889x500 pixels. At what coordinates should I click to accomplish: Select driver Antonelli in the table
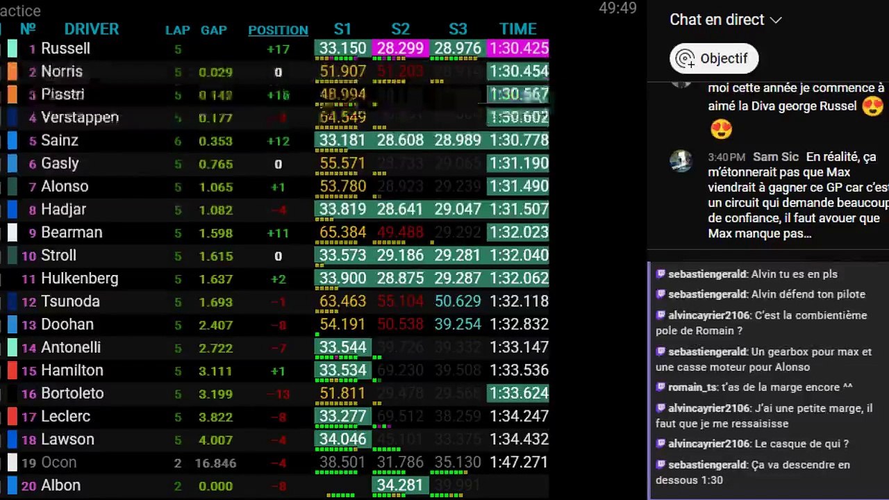(71, 347)
